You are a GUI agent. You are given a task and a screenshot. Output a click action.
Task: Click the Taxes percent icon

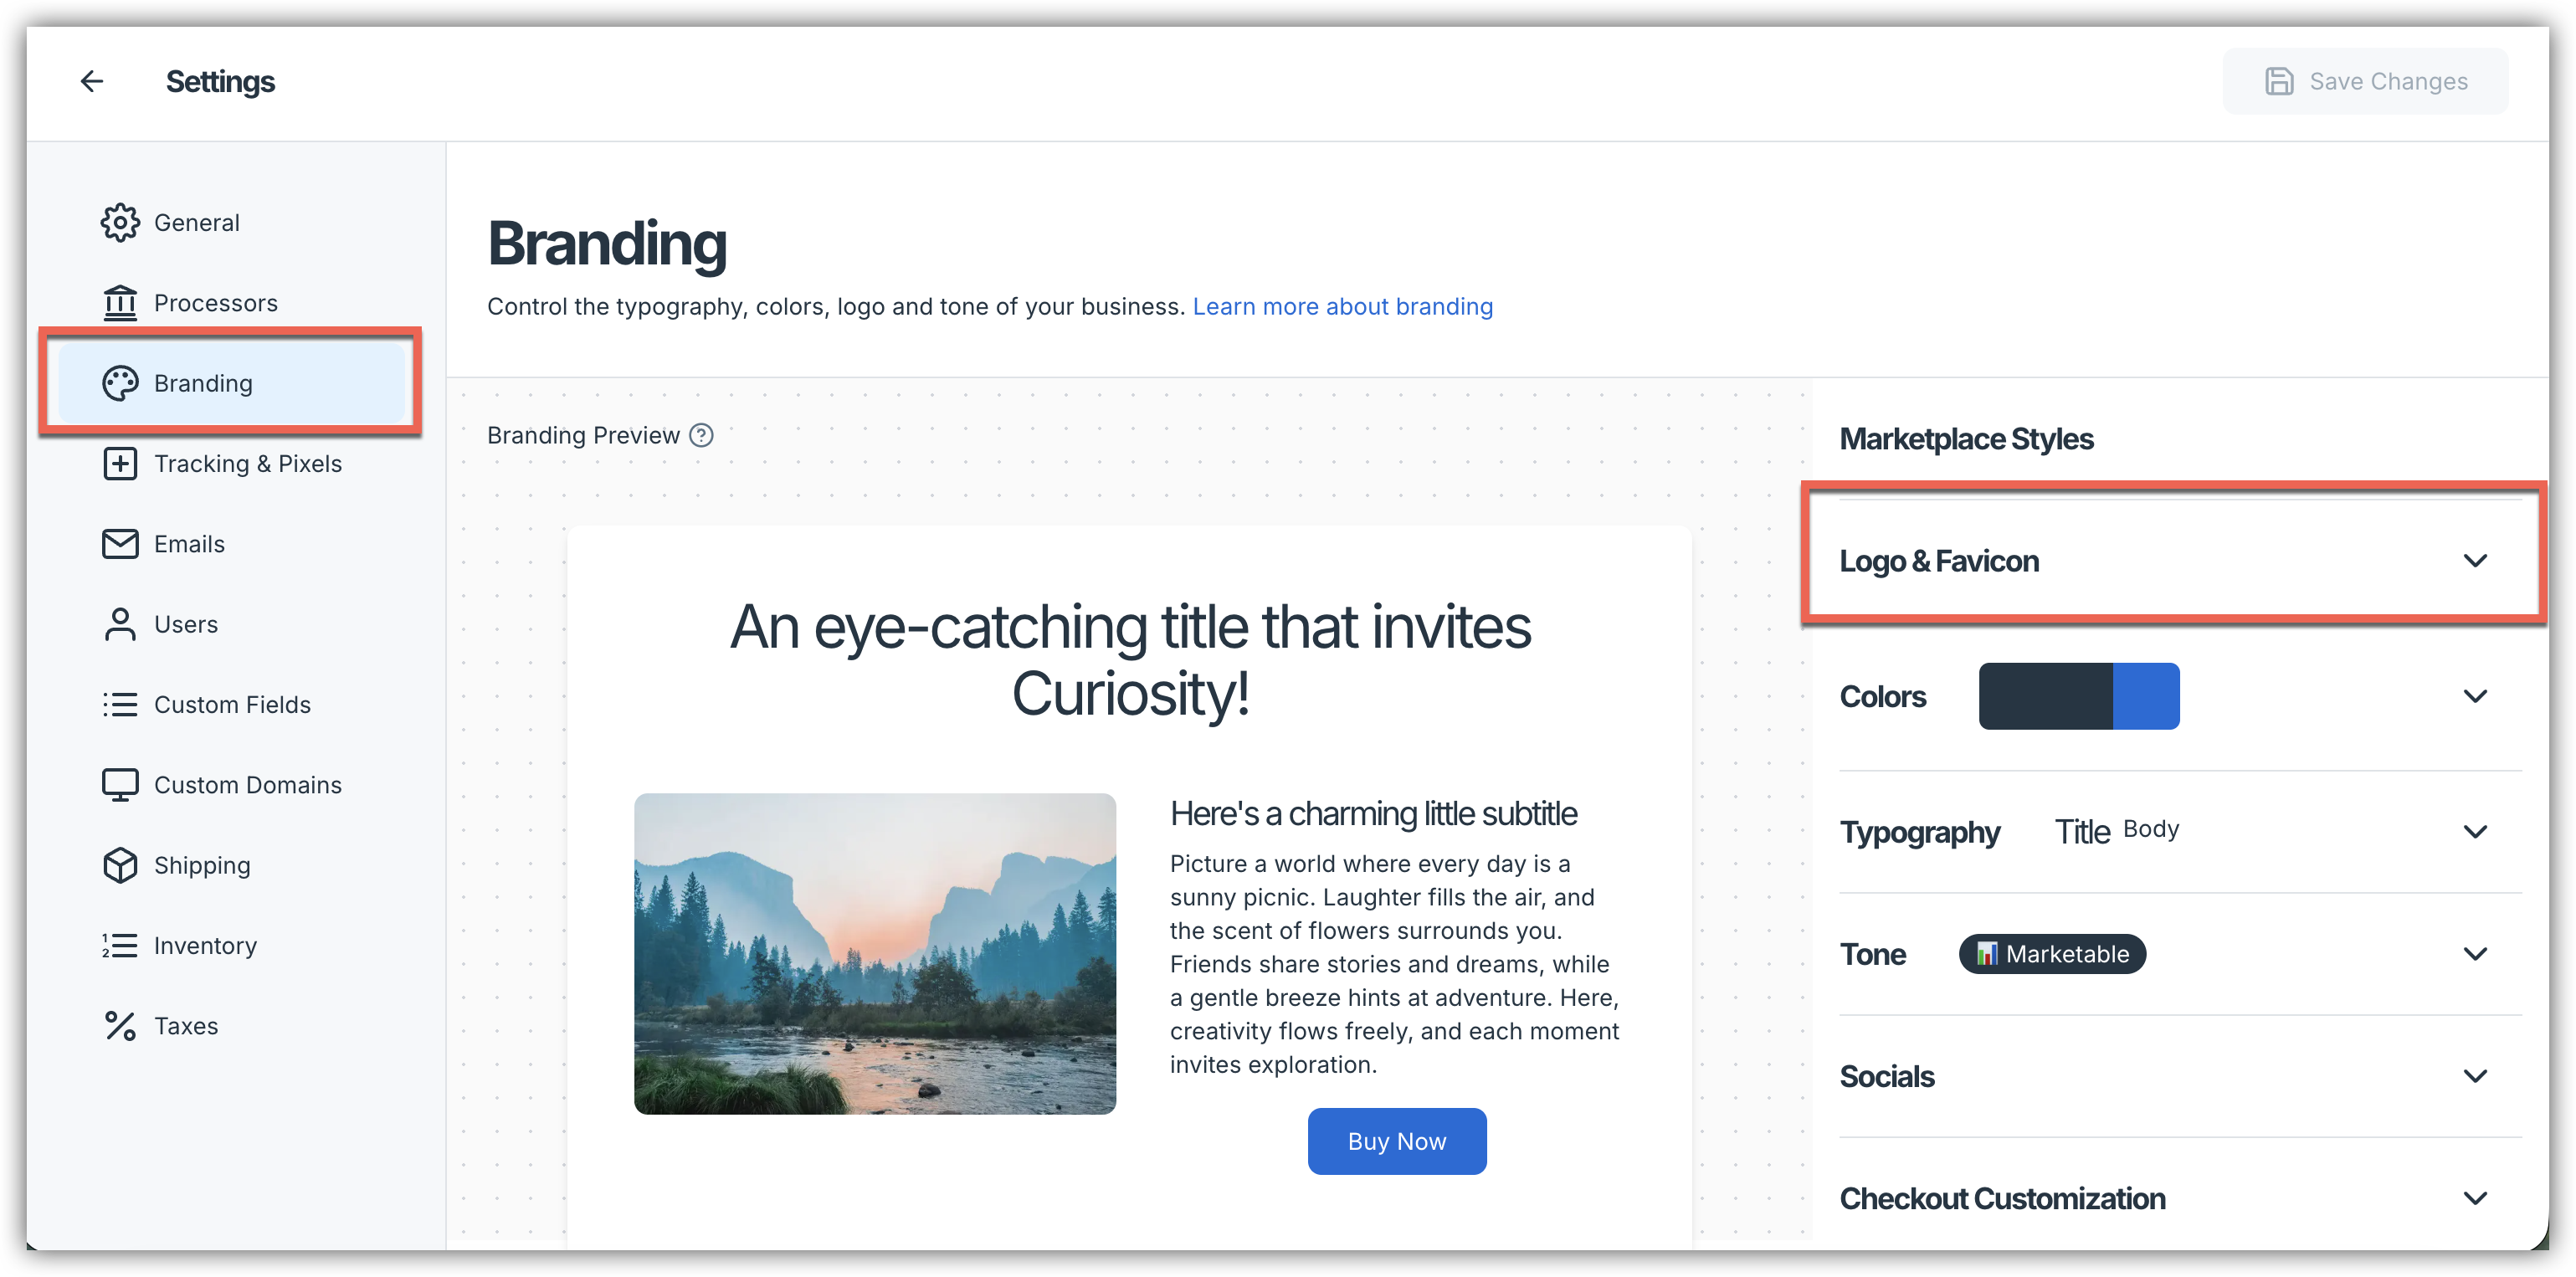(120, 1026)
